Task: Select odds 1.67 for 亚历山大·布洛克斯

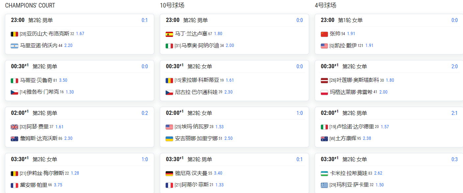Action: point(80,34)
